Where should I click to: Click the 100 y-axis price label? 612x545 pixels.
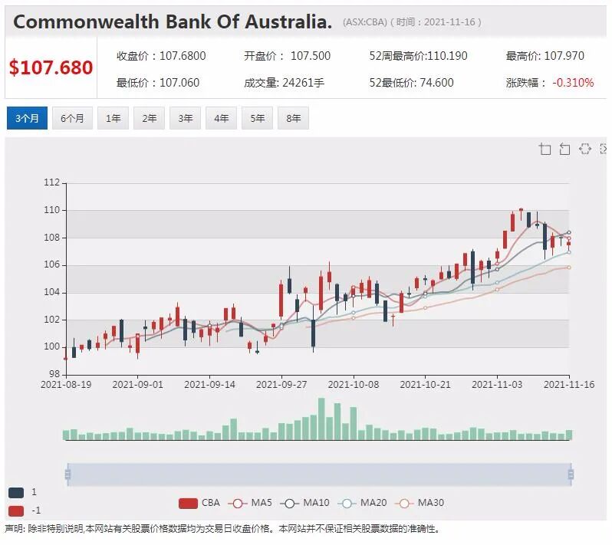52,346
